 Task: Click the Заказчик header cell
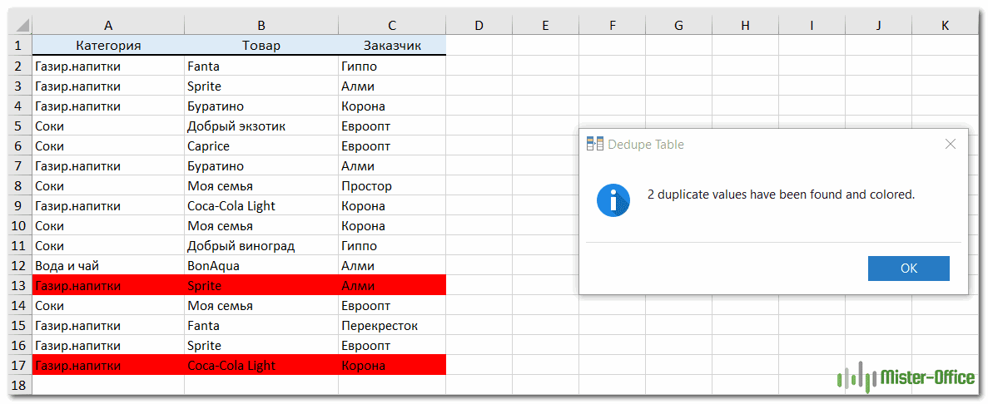coord(392,46)
